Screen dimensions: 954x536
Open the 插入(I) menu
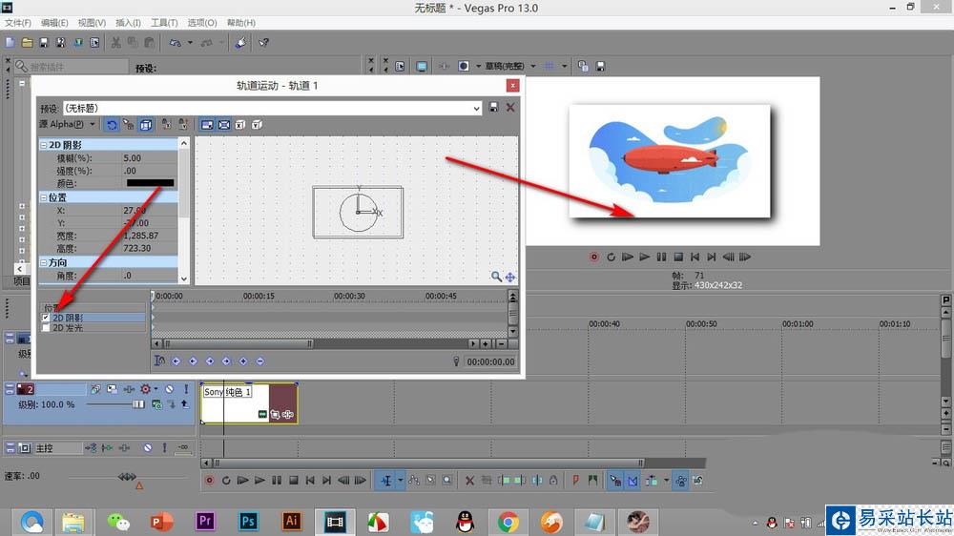[x=128, y=23]
